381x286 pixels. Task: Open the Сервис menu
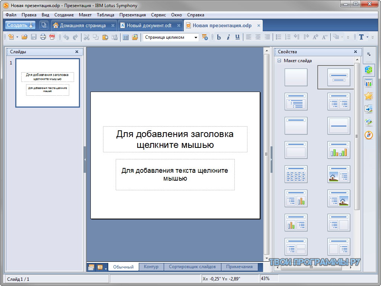click(159, 15)
